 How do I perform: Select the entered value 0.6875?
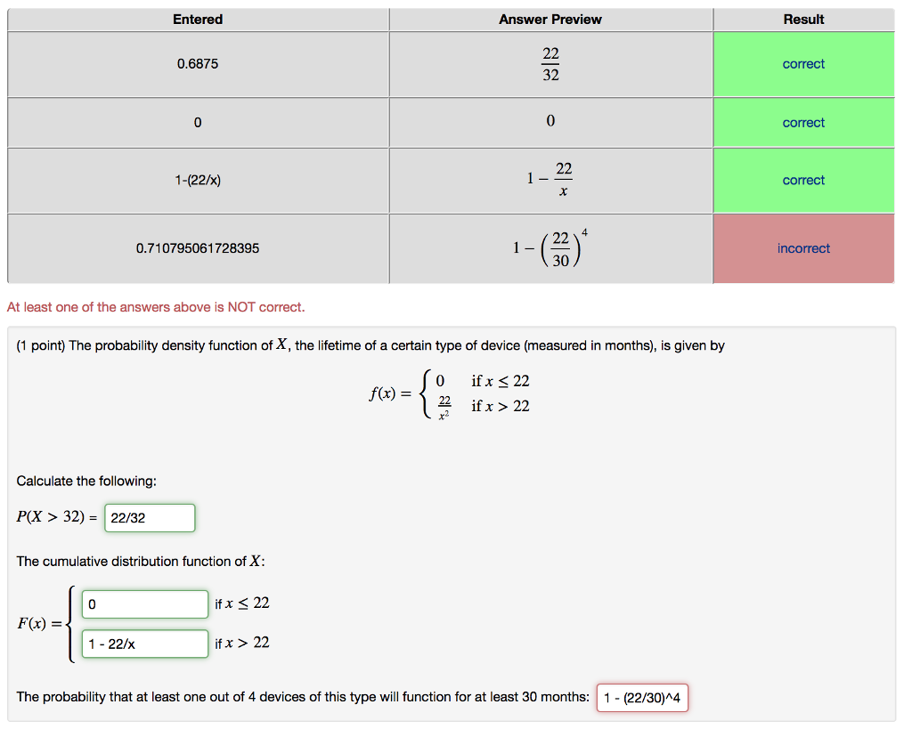pos(198,63)
